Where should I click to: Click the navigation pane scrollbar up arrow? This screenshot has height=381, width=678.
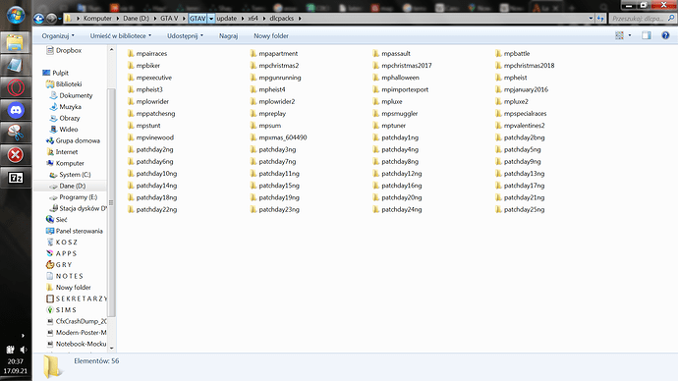112,50
